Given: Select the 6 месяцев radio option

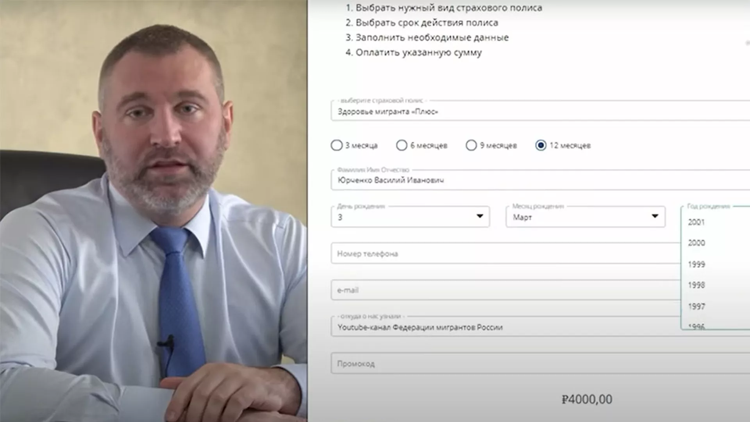Looking at the screenshot, I should click(402, 145).
